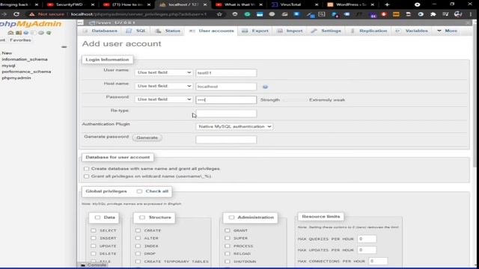The image size is (479, 269).
Task: Enable the GRANT privilege checkbox
Action: tap(228, 230)
